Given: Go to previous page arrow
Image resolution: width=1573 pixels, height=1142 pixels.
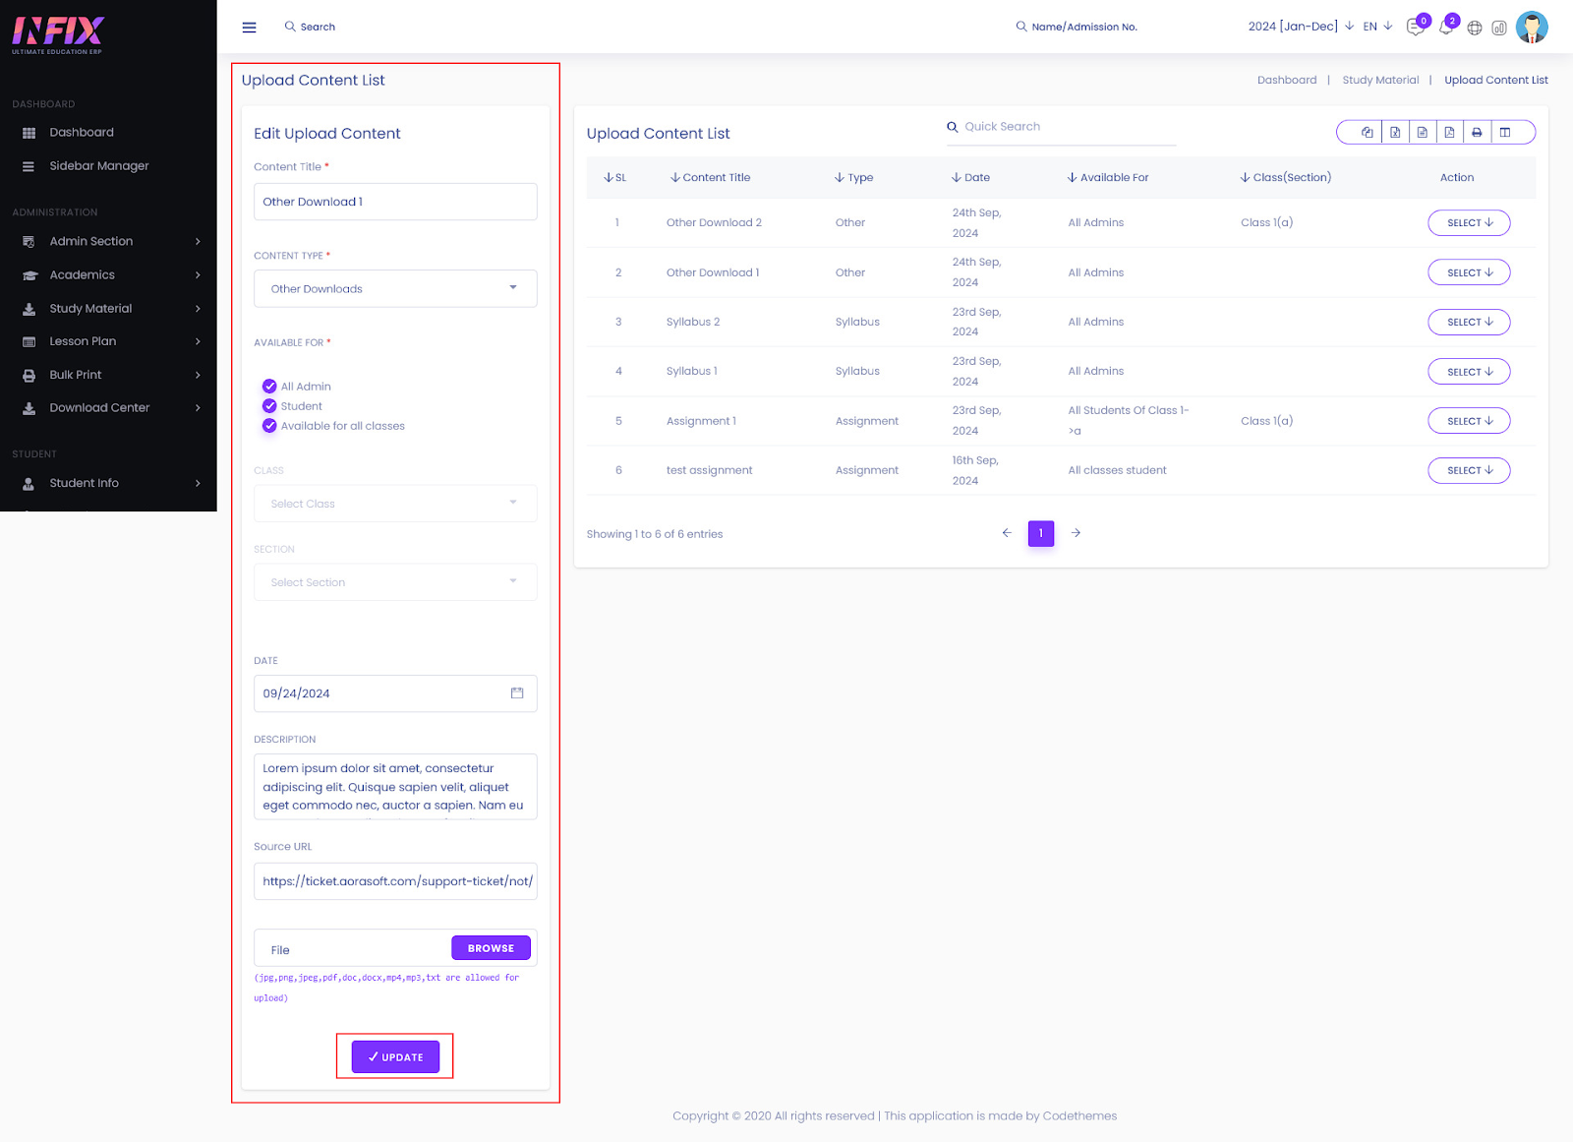Looking at the screenshot, I should point(1007,533).
